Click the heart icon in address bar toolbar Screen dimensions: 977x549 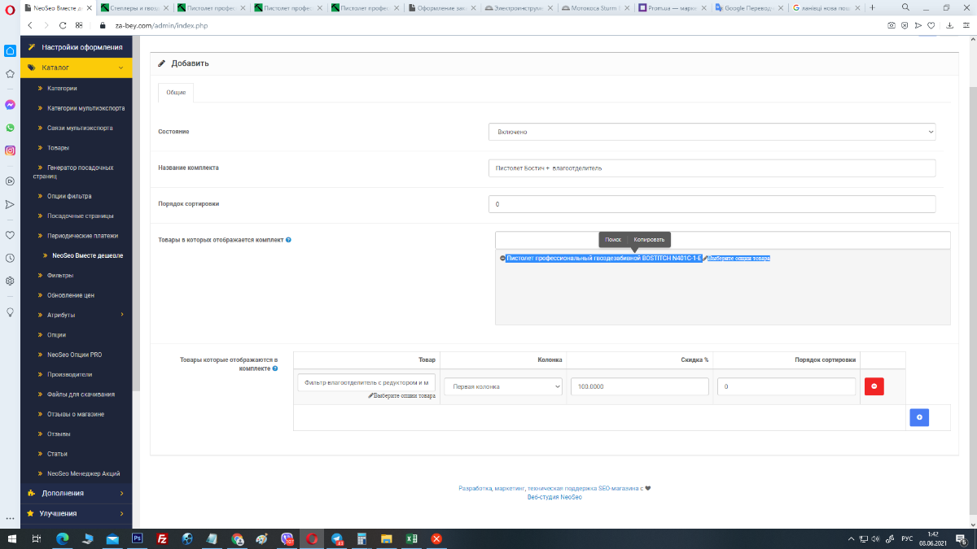point(931,25)
